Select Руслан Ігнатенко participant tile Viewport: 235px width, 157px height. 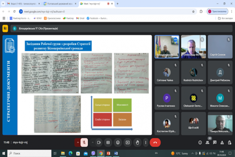pyautogui.click(x=167, y=98)
